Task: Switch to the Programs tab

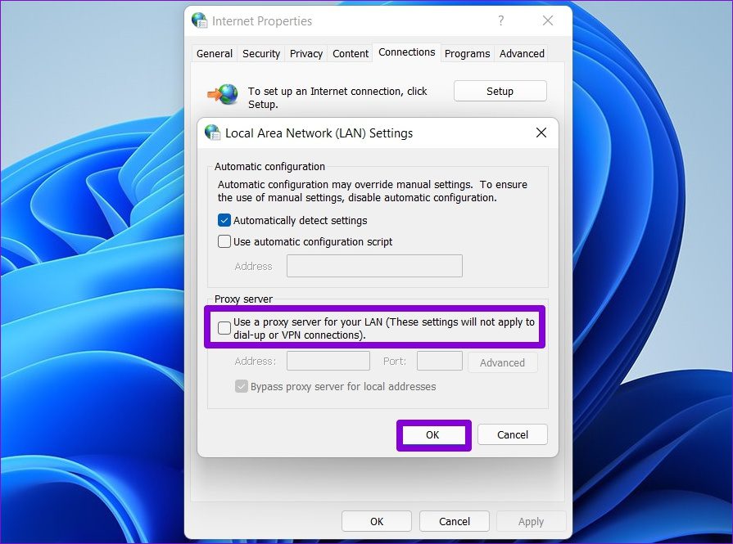Action: [467, 53]
